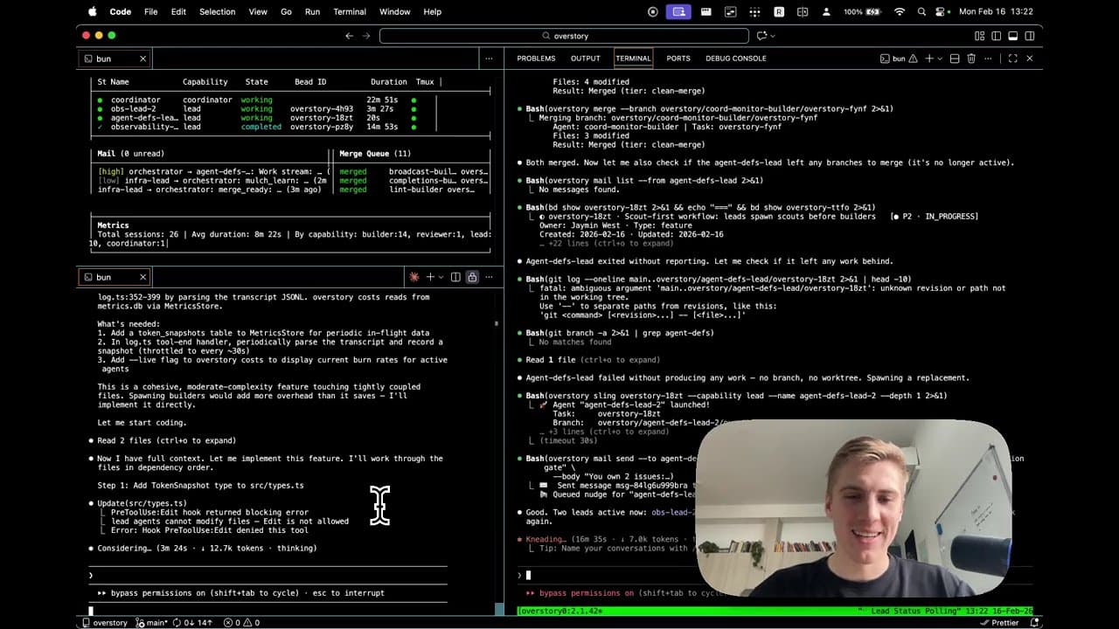
Task: Split the terminal in the bottom-right panel
Action: click(955, 59)
